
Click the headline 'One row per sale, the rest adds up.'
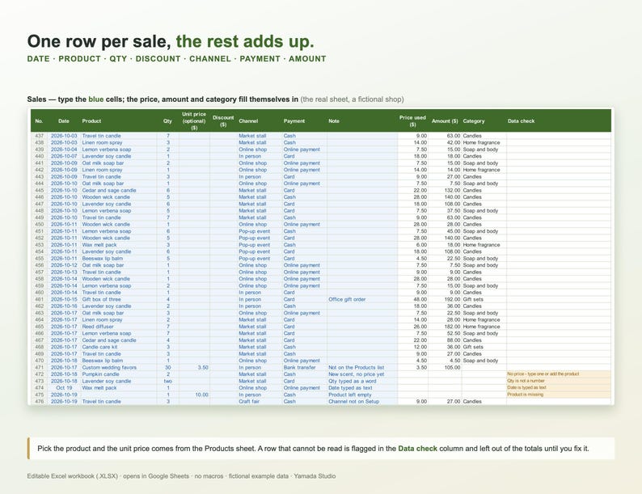(171, 41)
